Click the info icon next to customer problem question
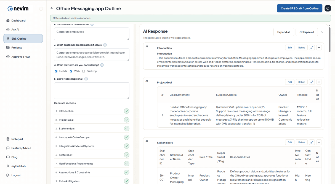Viewport: 335px width, 184px height. [x=105, y=45]
